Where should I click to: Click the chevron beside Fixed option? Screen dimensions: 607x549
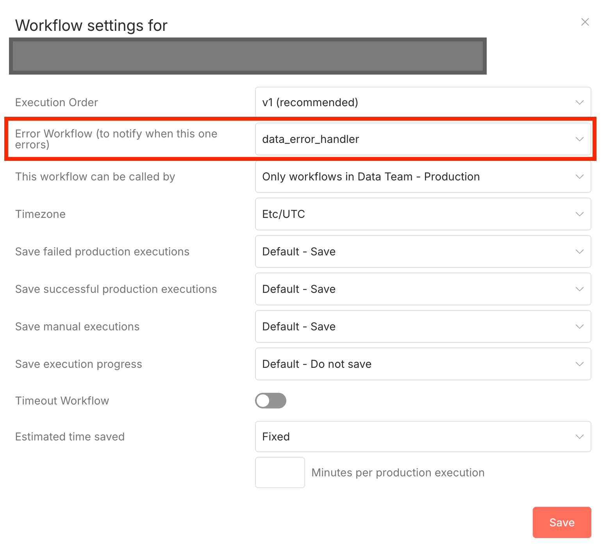(580, 437)
